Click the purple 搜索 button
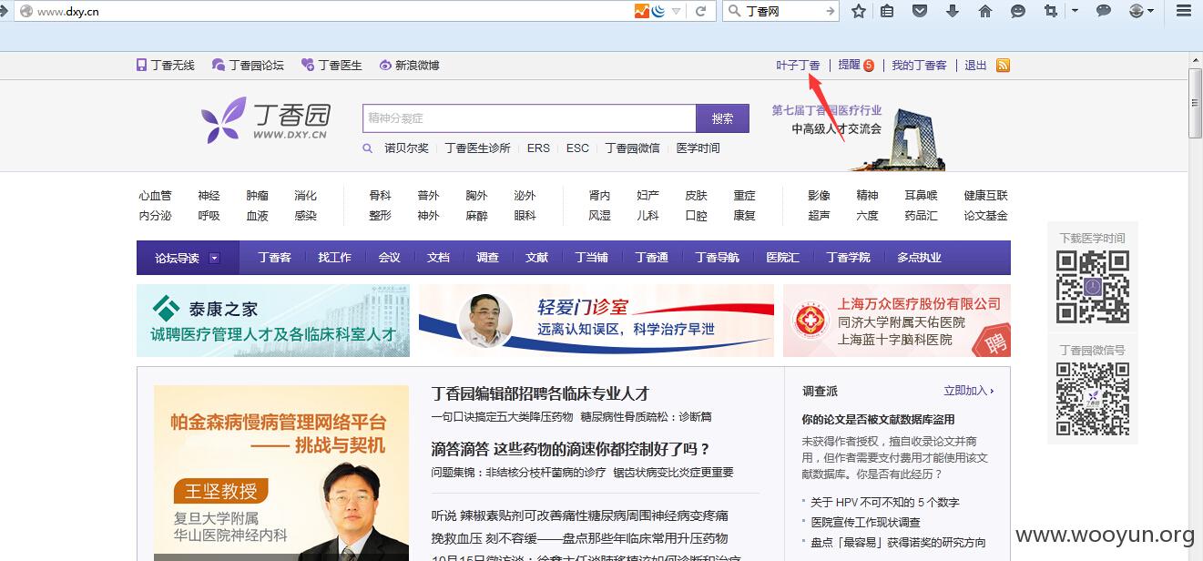This screenshot has width=1203, height=561. click(x=722, y=118)
